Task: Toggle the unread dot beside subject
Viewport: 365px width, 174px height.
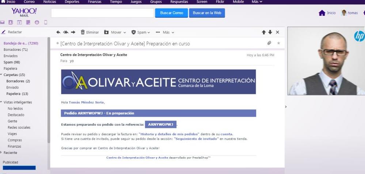Action: (x=57, y=43)
